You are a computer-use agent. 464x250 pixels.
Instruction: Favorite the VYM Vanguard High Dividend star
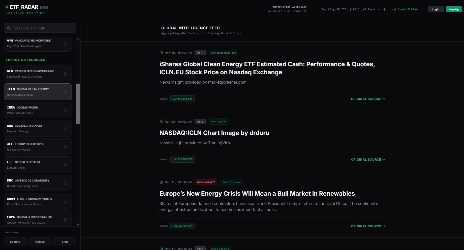point(65,43)
